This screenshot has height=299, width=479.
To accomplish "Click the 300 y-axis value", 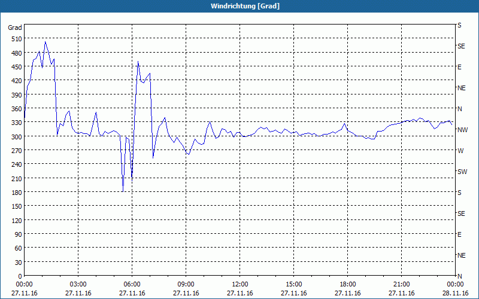I will click(x=17, y=137).
